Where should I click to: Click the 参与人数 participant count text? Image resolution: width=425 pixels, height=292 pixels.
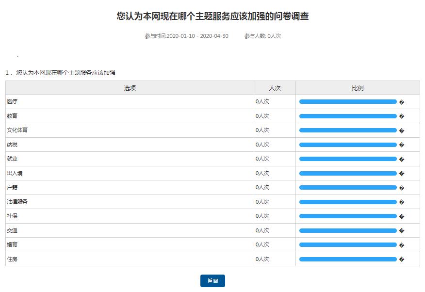coord(262,36)
